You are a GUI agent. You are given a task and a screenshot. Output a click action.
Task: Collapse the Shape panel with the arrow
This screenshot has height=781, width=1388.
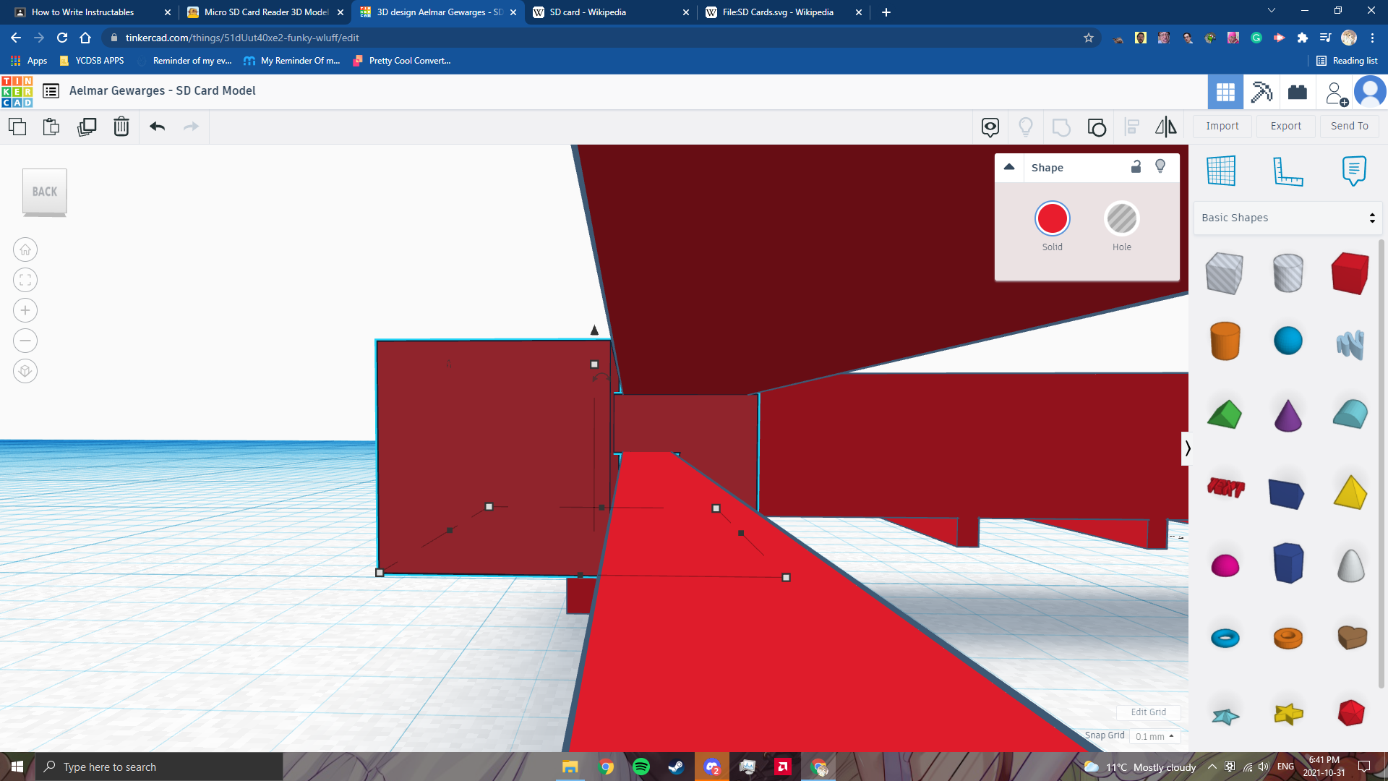1009,167
